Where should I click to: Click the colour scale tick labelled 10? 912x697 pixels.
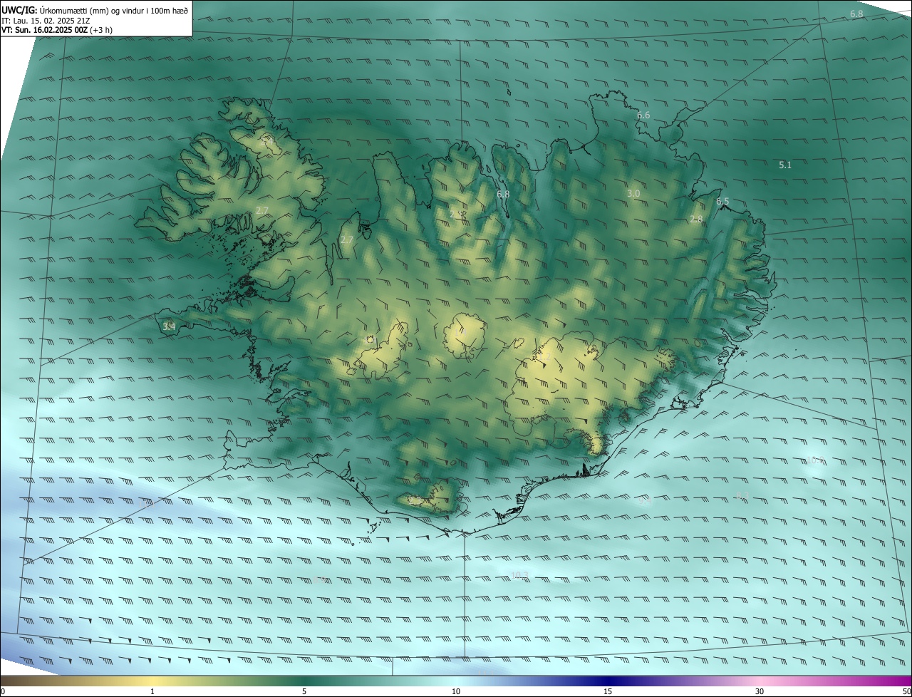[456, 691]
